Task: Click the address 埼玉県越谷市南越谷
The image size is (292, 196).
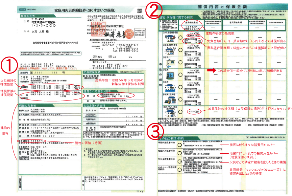Action: (x=43, y=22)
